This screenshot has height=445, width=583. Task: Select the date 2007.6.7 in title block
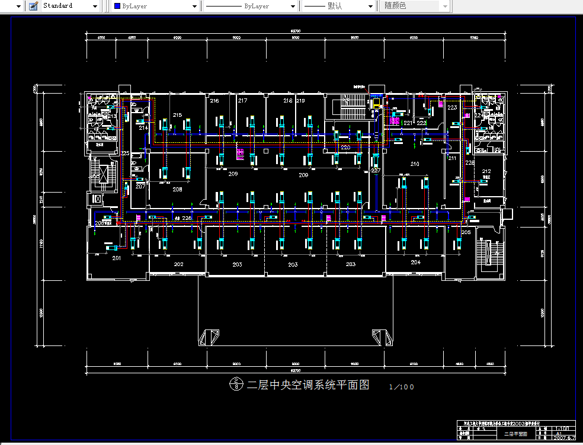tap(563, 438)
